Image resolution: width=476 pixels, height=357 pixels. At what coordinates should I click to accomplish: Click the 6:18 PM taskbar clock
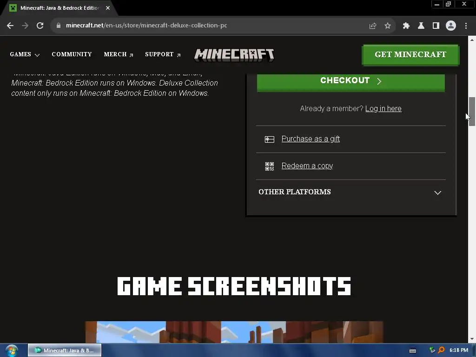pyautogui.click(x=459, y=350)
